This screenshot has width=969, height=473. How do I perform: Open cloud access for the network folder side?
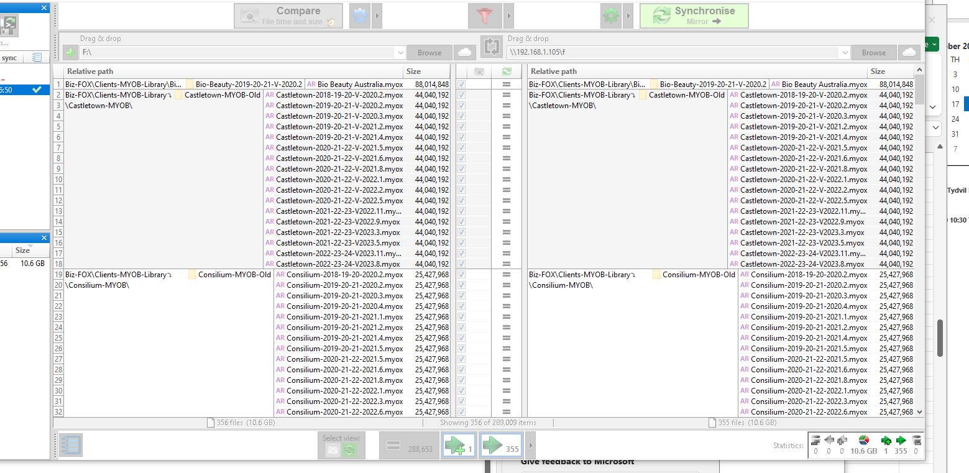909,52
